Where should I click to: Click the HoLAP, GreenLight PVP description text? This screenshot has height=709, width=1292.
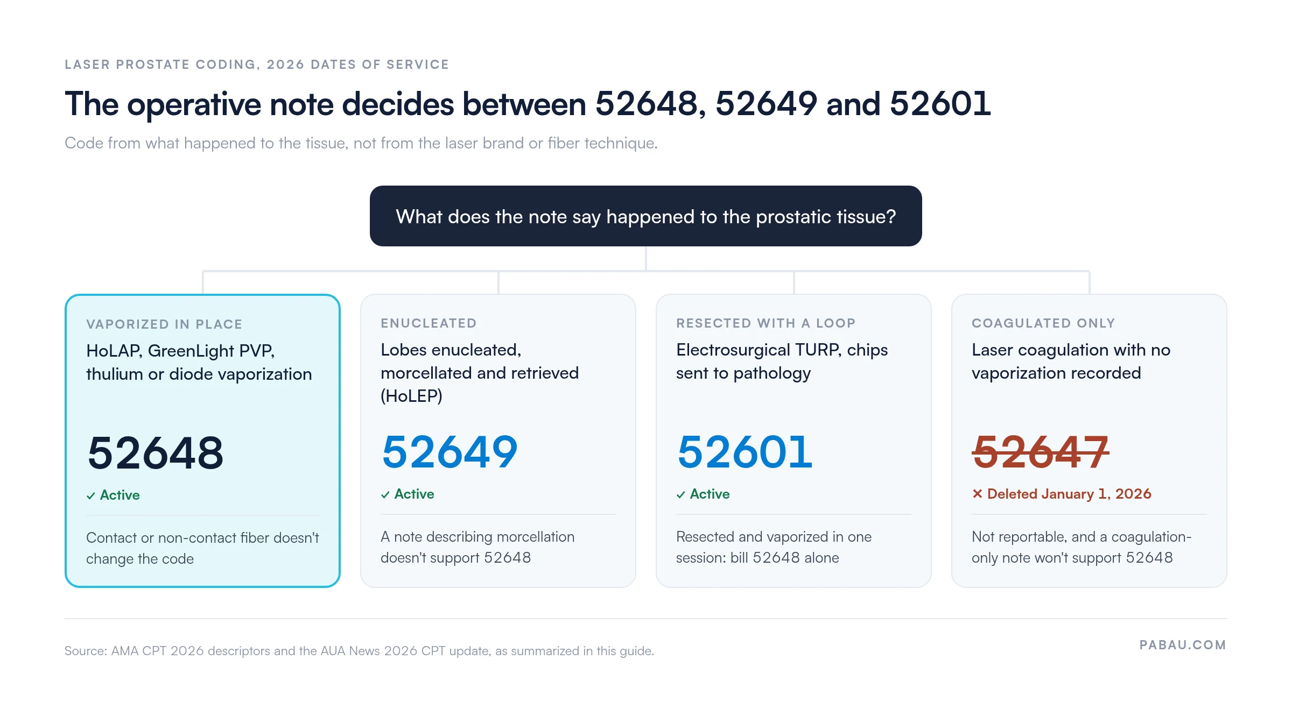pyautogui.click(x=199, y=363)
